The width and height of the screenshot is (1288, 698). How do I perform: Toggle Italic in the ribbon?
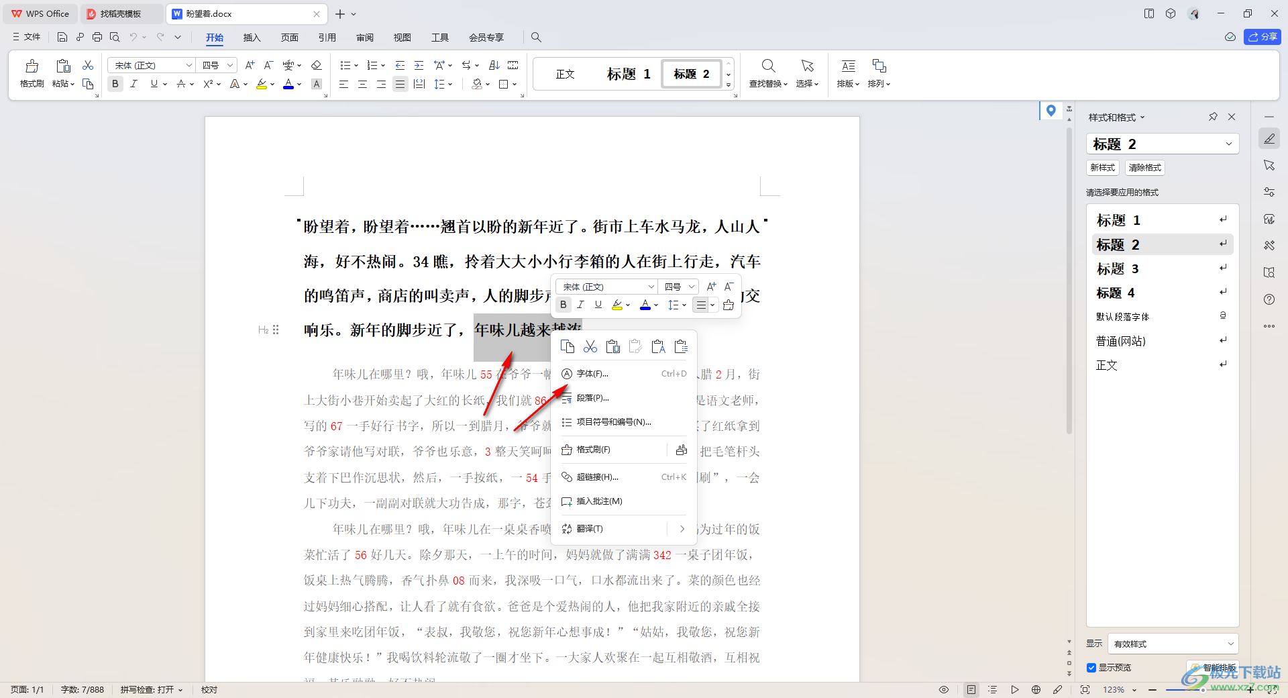coord(134,84)
